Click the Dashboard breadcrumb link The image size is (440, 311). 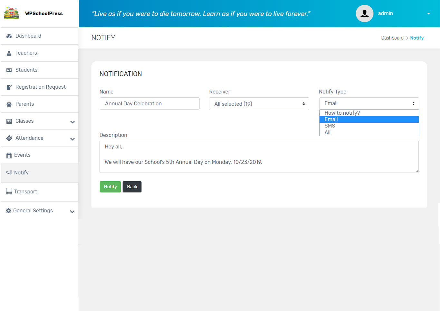[392, 38]
